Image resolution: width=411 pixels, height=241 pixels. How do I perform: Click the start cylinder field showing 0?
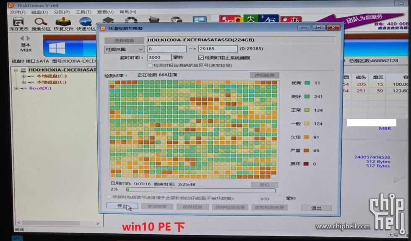tap(166, 49)
